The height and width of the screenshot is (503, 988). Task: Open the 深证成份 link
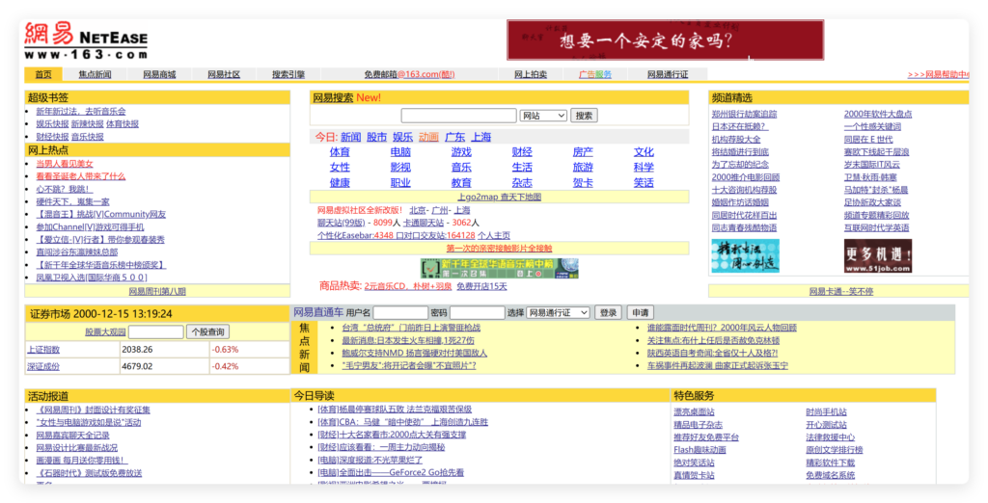42,366
